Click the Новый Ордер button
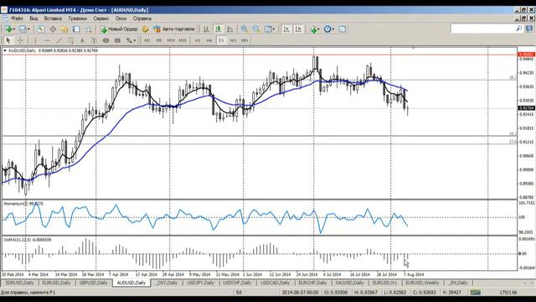Screen dimensions: 536x302 pos(119,29)
